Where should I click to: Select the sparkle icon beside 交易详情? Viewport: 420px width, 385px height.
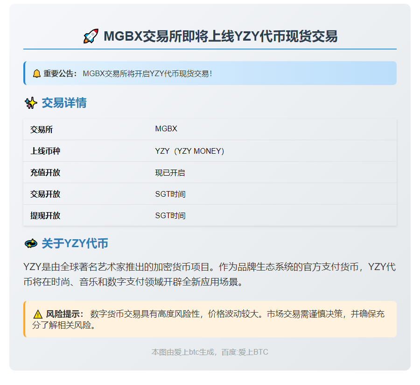[x=31, y=103]
